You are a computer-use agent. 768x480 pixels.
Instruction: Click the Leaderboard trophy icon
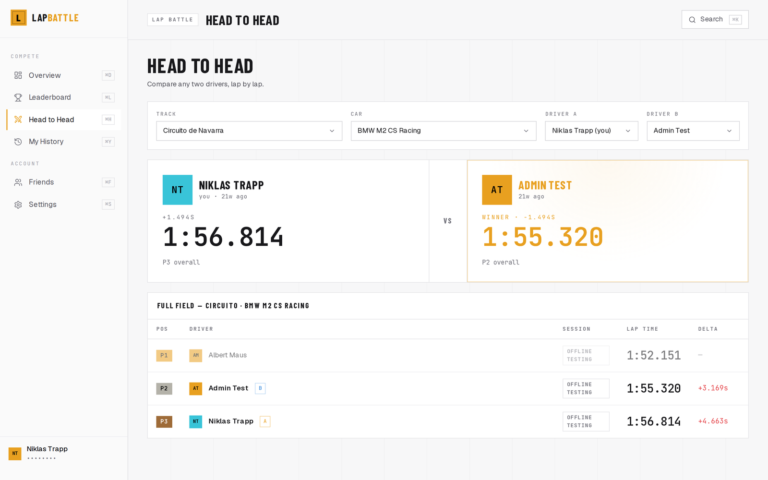click(18, 97)
